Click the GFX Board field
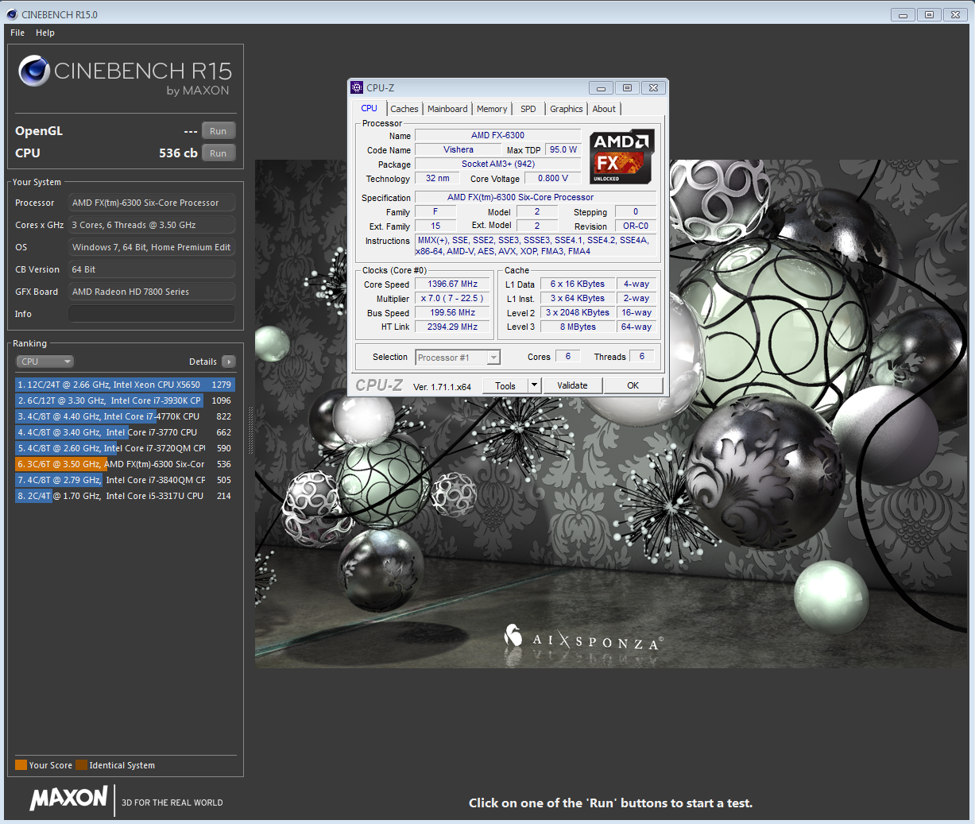The width and height of the screenshot is (975, 824). pos(152,292)
